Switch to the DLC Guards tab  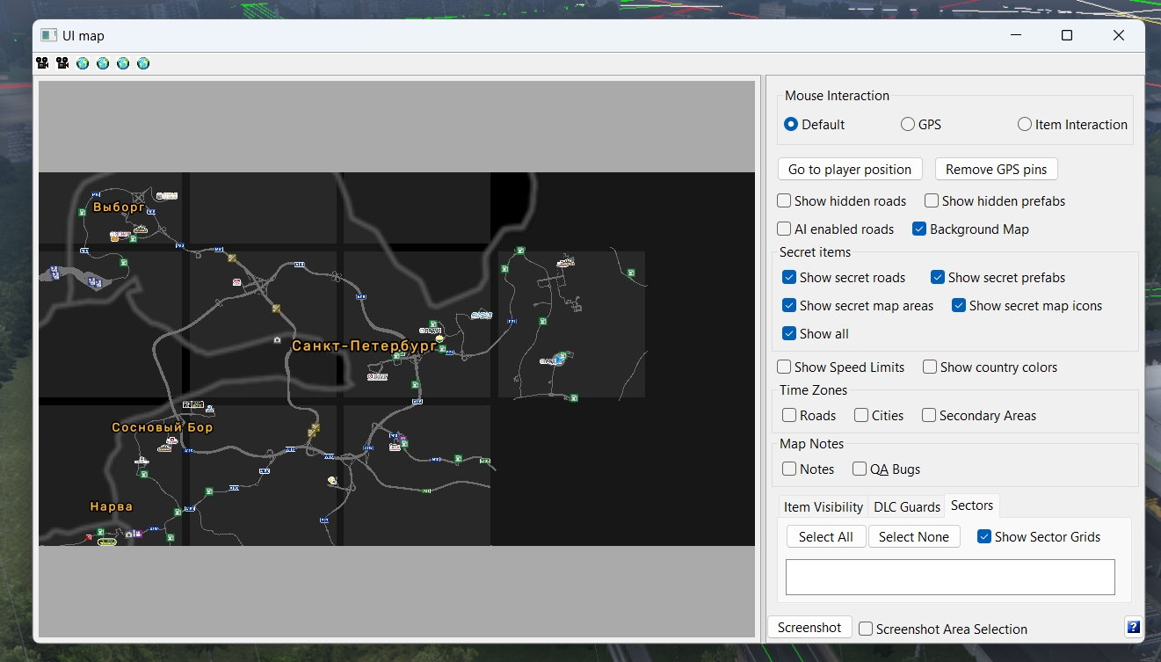click(907, 507)
